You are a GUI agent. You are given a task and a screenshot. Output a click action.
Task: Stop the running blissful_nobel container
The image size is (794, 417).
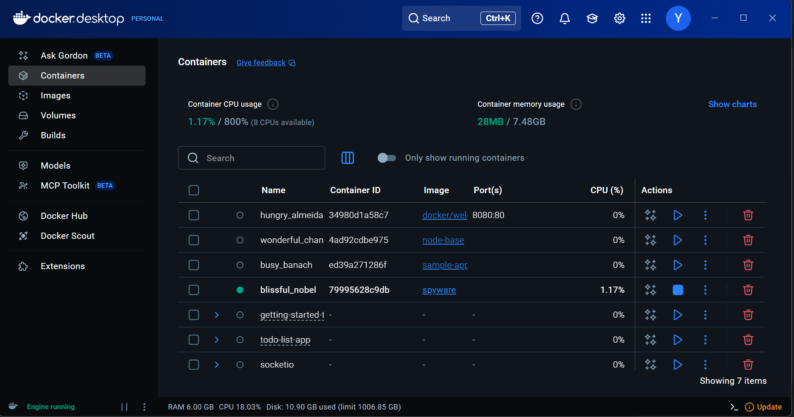pyautogui.click(x=678, y=290)
